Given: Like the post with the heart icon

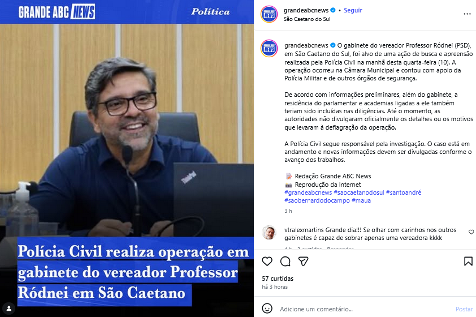Looking at the screenshot, I should [x=267, y=262].
